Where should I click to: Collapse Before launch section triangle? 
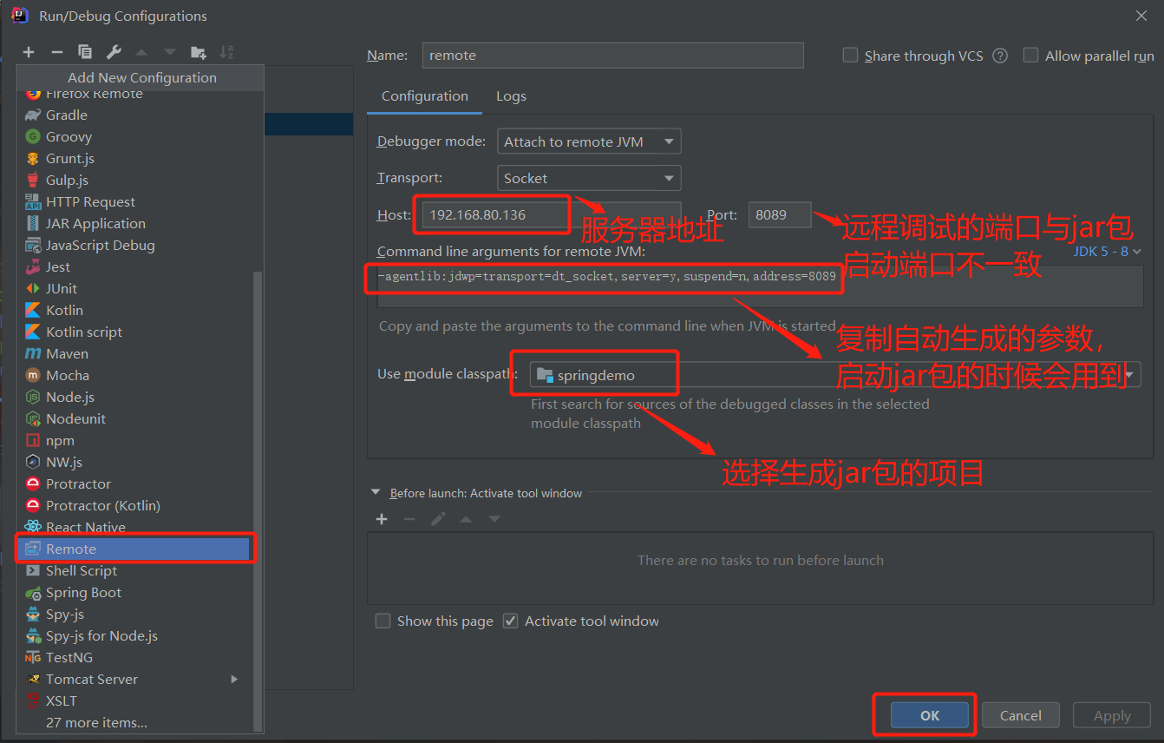click(376, 492)
